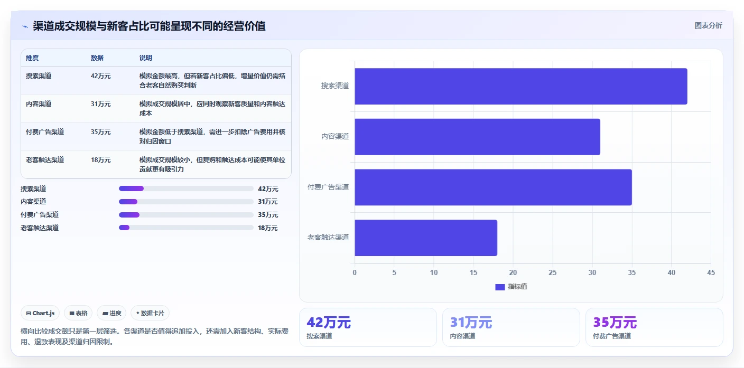Click the Chart.js chip icon

click(28, 313)
